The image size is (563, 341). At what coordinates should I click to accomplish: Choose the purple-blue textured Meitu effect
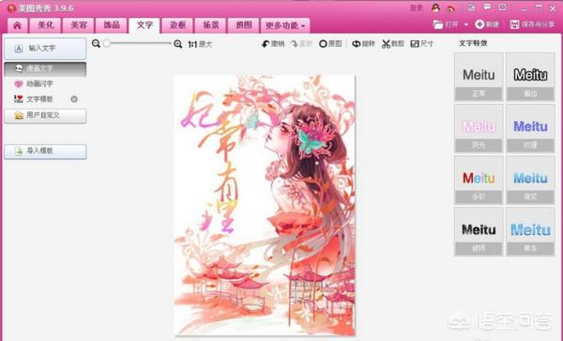click(530, 128)
